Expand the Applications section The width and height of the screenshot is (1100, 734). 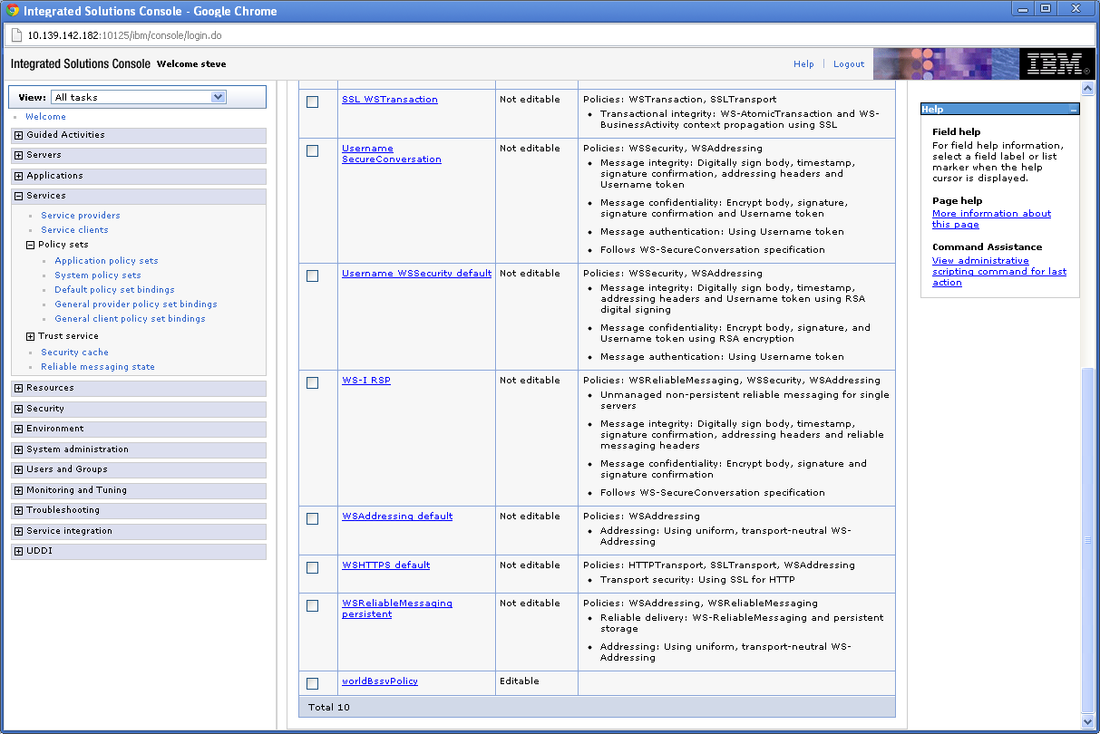[18, 176]
